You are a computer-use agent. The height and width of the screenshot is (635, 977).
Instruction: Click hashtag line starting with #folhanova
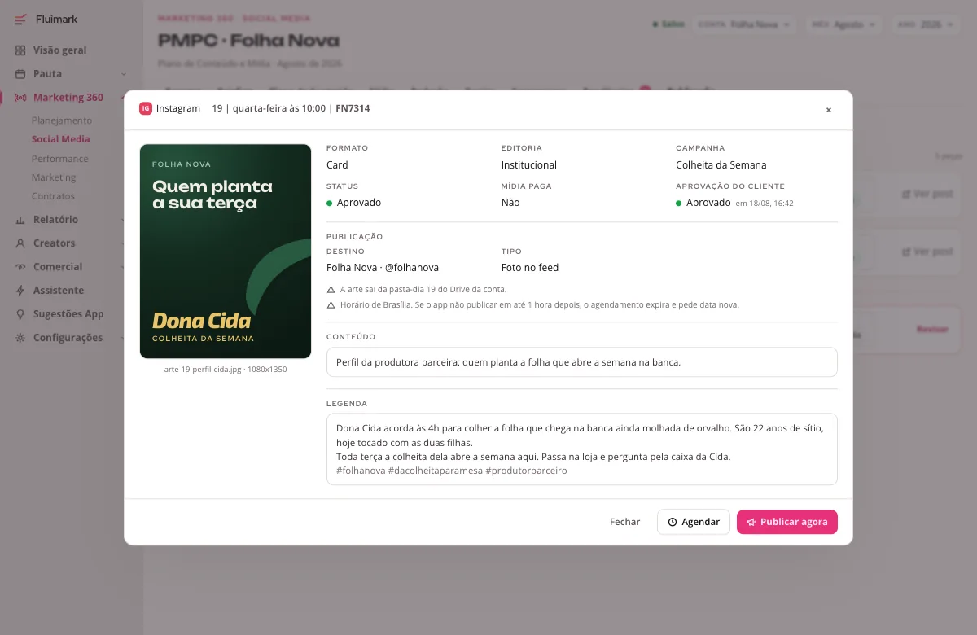point(451,471)
